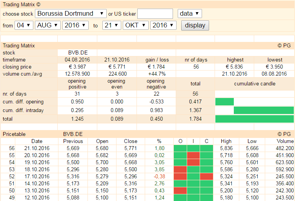295x201 pixels.
Task: Click the Previous column header
Action: 73,141
